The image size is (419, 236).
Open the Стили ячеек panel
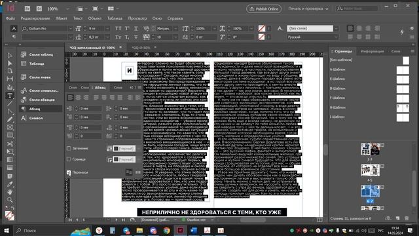39,77
